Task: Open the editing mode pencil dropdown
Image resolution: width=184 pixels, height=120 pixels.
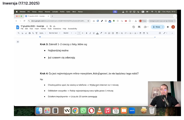Action: [165, 33]
